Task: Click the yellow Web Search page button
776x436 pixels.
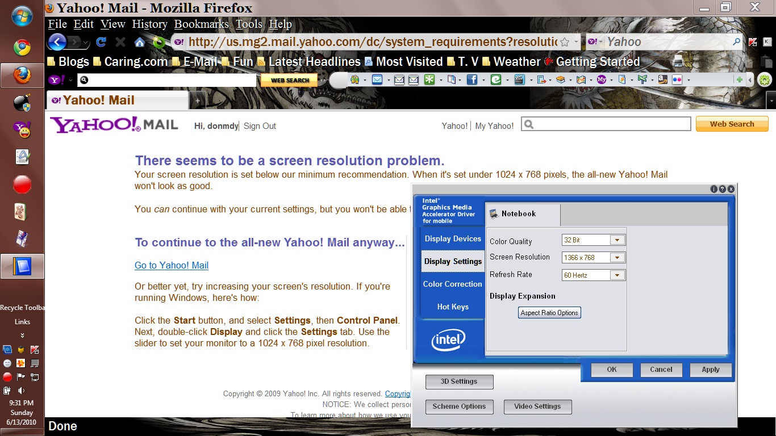Action: point(732,124)
